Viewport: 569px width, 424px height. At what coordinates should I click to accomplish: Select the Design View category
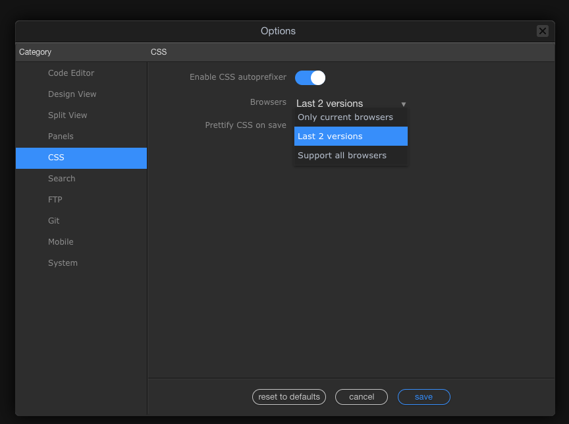(72, 94)
